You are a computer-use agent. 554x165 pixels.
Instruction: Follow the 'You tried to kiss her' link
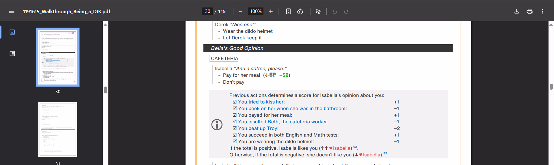(261, 102)
